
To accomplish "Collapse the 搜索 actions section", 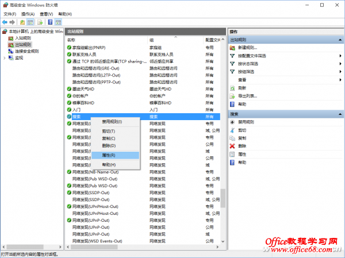I will pyautogui.click(x=340, y=114).
